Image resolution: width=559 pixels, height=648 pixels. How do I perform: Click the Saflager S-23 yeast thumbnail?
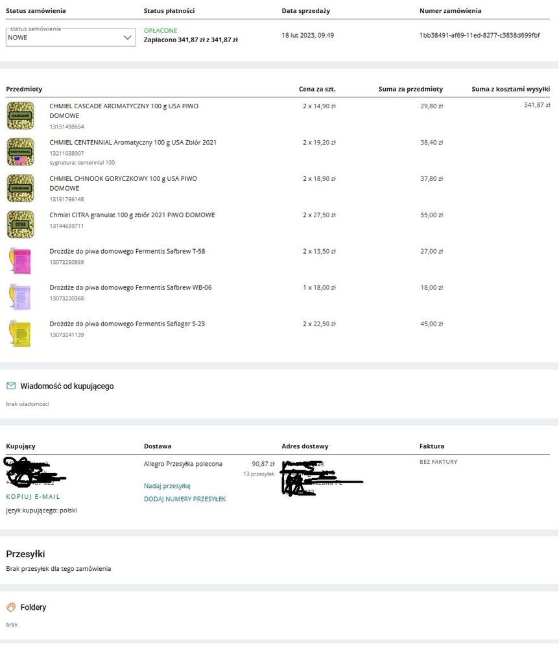coord(19,333)
